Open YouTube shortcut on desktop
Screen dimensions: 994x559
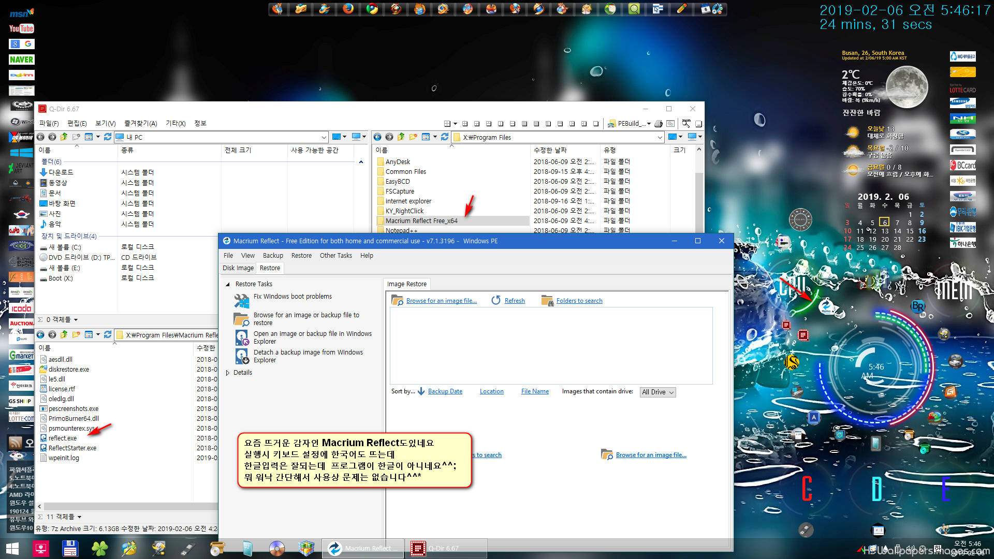tap(21, 28)
